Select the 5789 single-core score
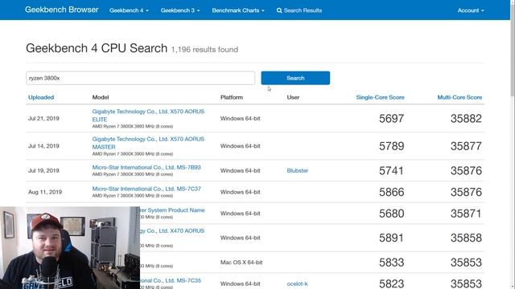 pyautogui.click(x=392, y=146)
